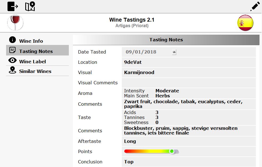Click the Spain flag icon
Screen dimensions: 262x167
point(245,23)
